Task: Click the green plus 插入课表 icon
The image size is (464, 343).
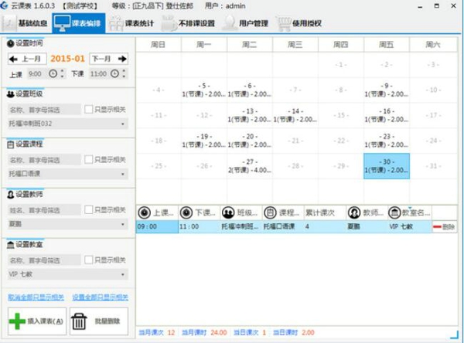Action: tap(17, 320)
